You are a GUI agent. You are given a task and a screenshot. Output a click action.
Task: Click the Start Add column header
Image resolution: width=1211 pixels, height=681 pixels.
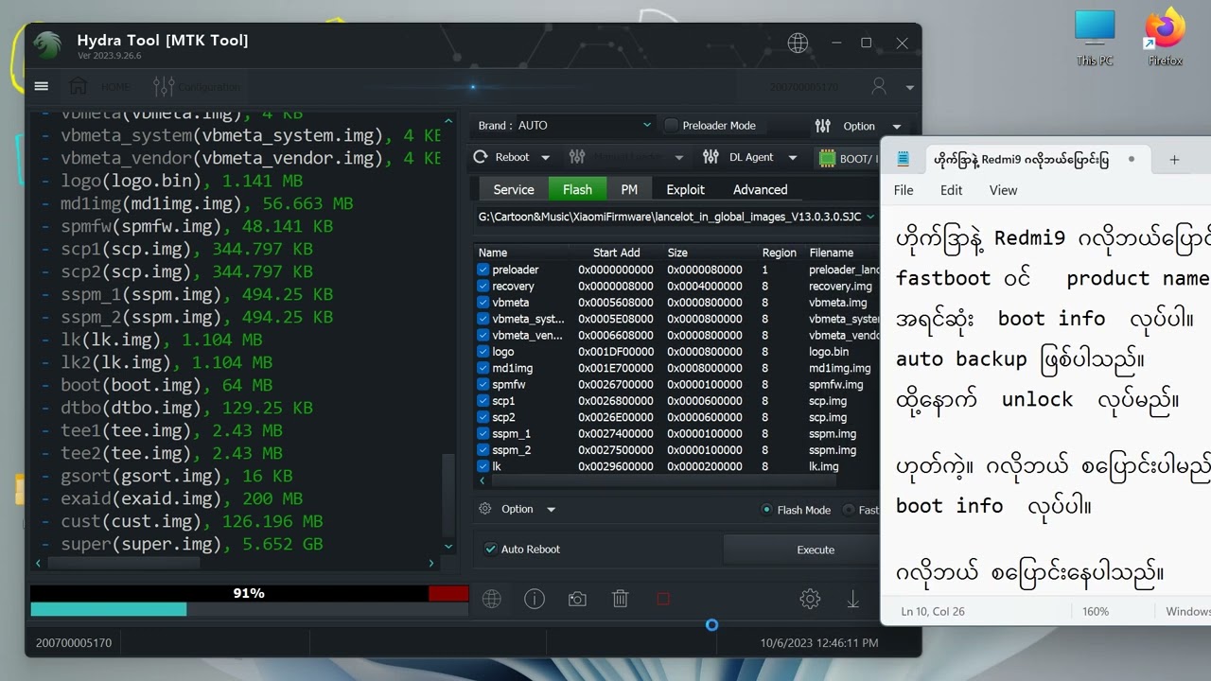point(617,253)
